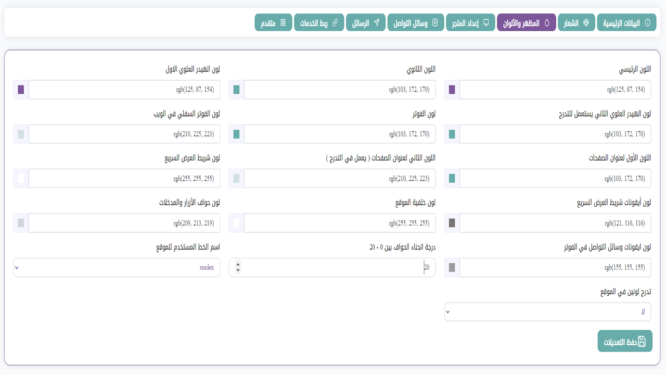Screen dimensions: 666x375
Task: Expand the اسم الخط المستخدم للموقع dropdown
Action: [x=117, y=268]
